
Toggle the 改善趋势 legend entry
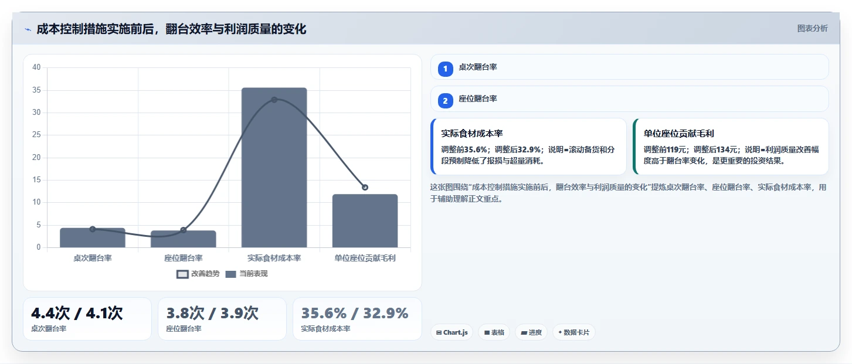click(198, 274)
